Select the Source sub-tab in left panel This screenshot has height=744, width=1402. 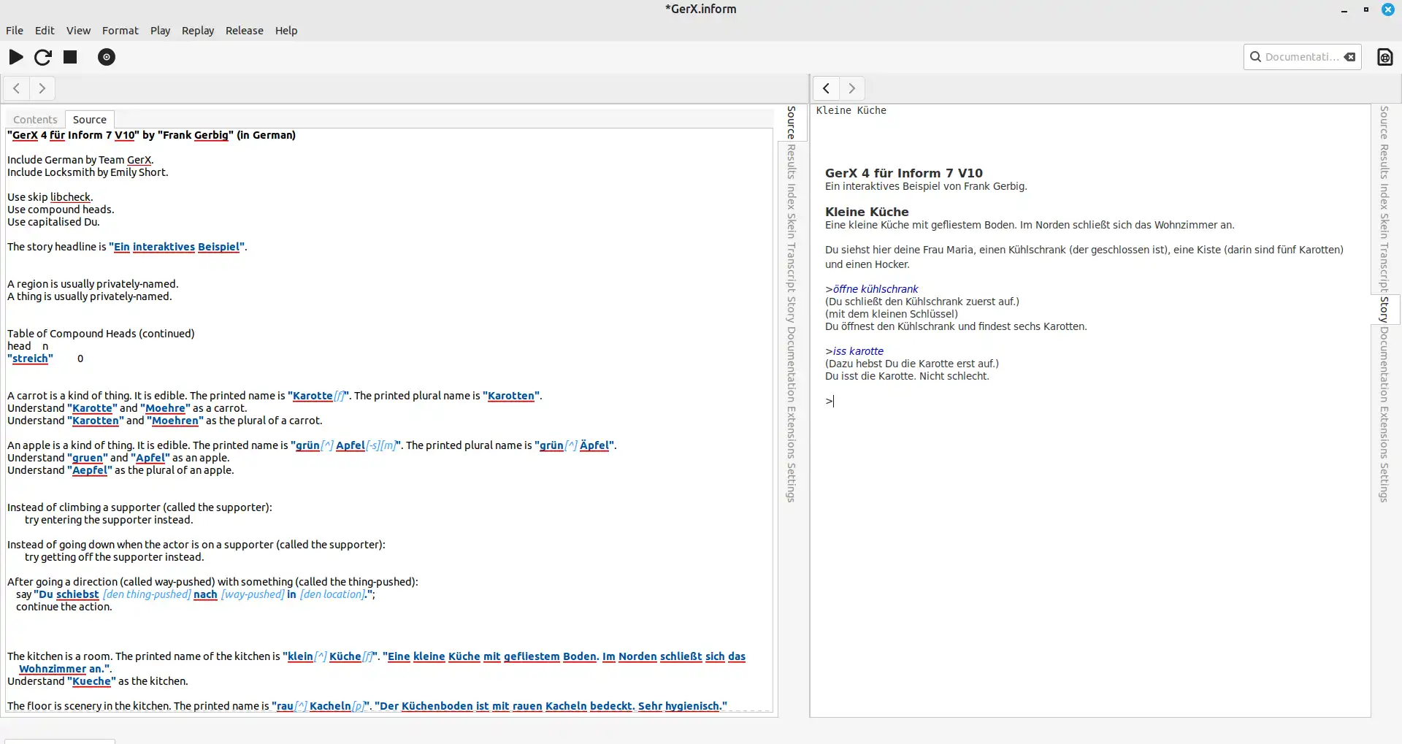pyautogui.click(x=90, y=120)
